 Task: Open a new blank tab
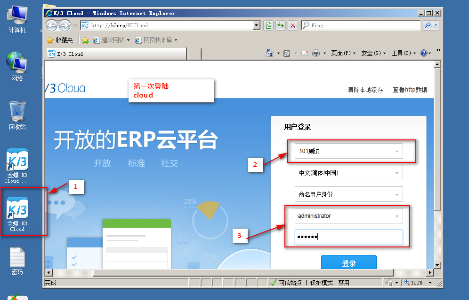[194, 54]
